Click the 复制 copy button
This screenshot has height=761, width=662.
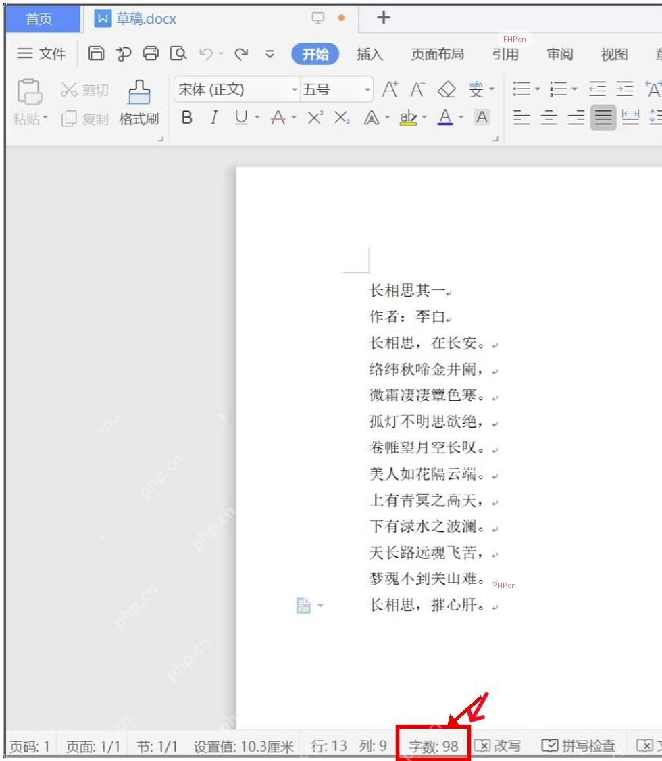point(85,118)
